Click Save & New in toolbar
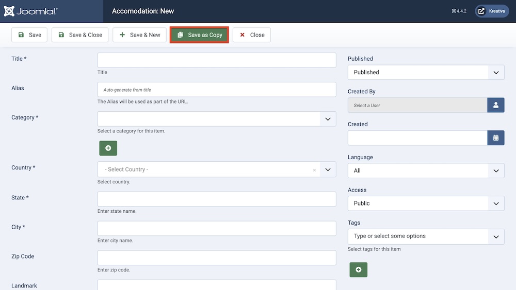The height and width of the screenshot is (290, 516). click(139, 35)
